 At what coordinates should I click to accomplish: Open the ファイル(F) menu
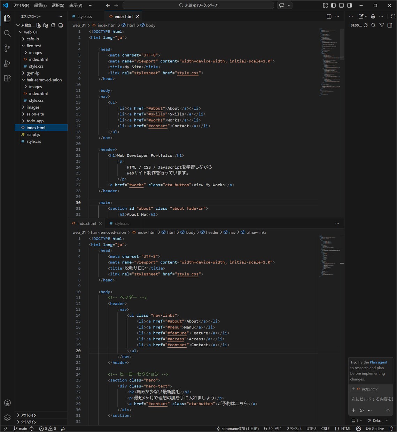(x=21, y=5)
